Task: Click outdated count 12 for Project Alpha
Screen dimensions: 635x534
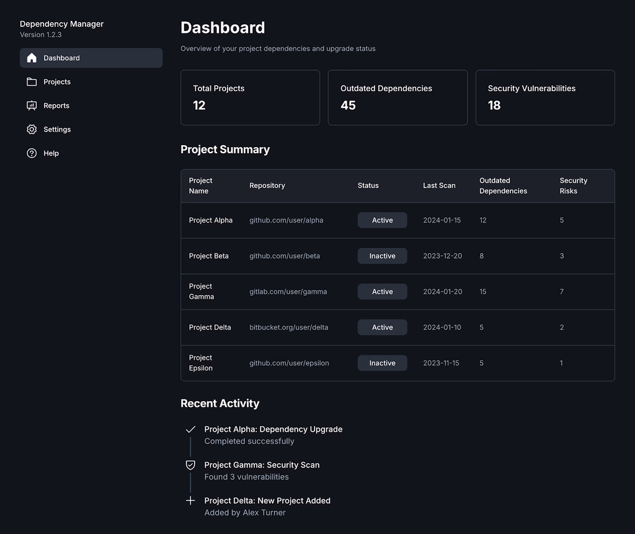Action: [482, 220]
